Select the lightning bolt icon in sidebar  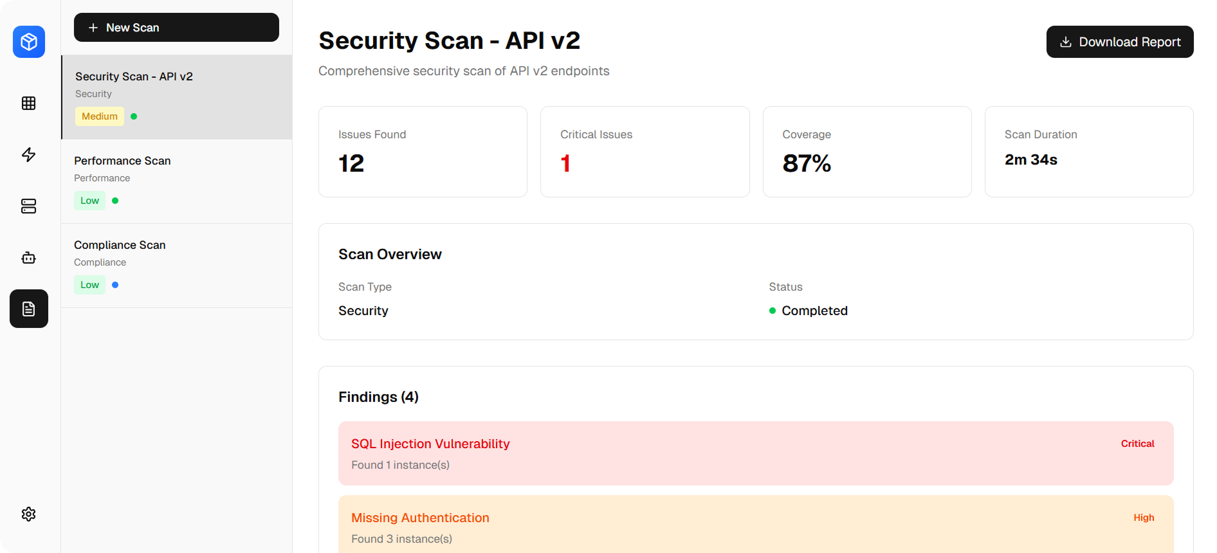coord(29,154)
